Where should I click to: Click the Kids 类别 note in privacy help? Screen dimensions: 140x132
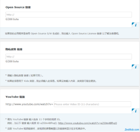pos(51,81)
